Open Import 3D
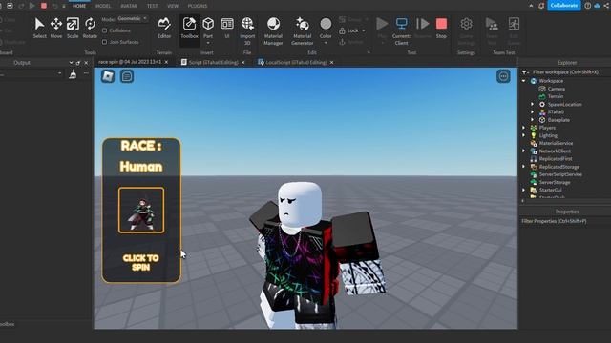The height and width of the screenshot is (343, 611). tap(247, 30)
